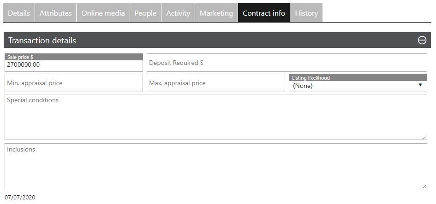Image resolution: width=436 pixels, height=204 pixels.
Task: Select the Contract info tab
Action: point(264,13)
